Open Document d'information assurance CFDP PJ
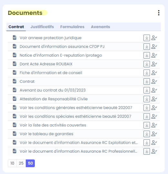The image size is (168, 174). point(62,47)
